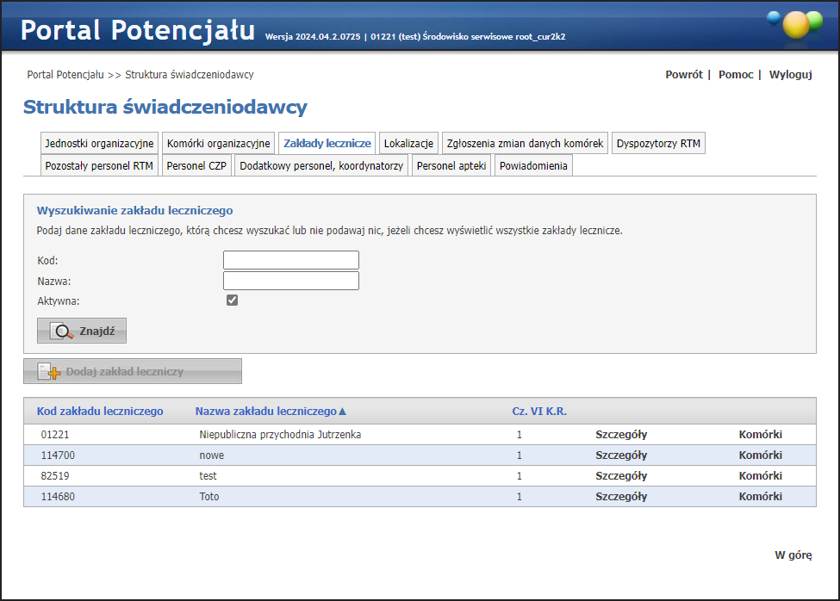Open the Powiadomienia tab
The width and height of the screenshot is (840, 601).
click(533, 165)
